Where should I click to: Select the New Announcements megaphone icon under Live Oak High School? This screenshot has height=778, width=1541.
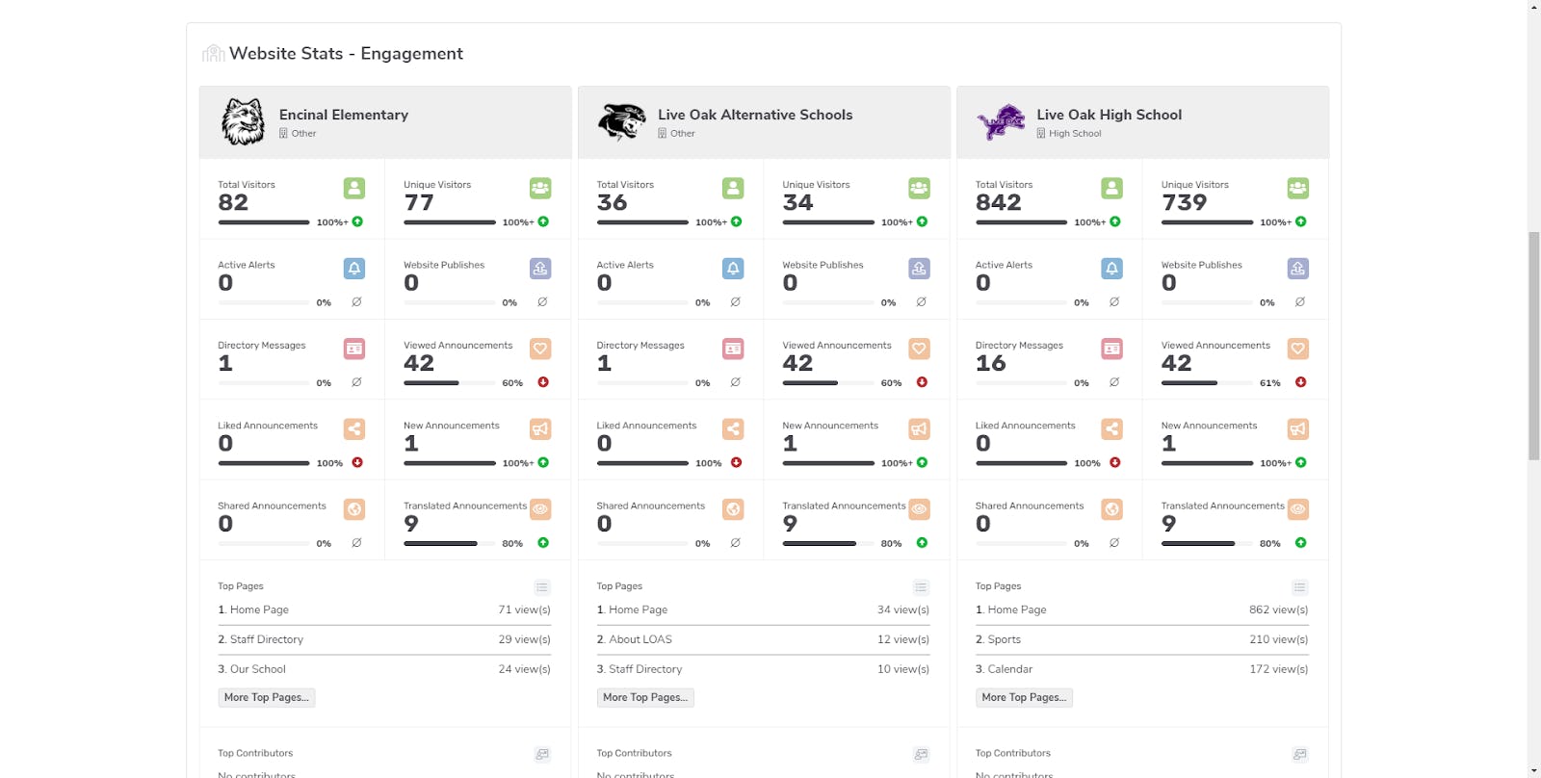coord(1298,428)
